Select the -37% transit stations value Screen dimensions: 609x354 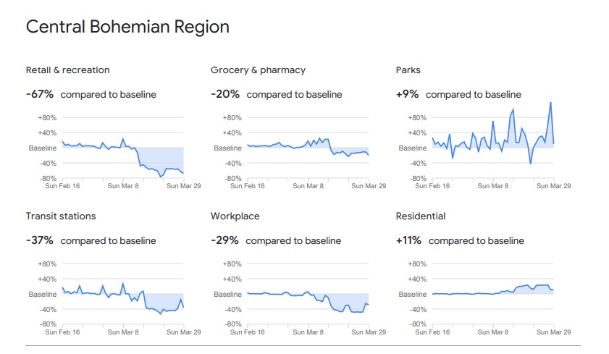[40, 240]
